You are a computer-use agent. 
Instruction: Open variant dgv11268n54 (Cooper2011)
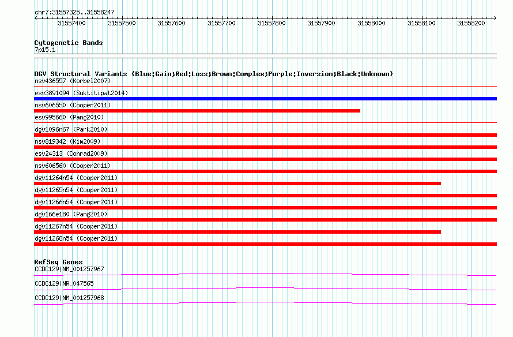coord(76,238)
